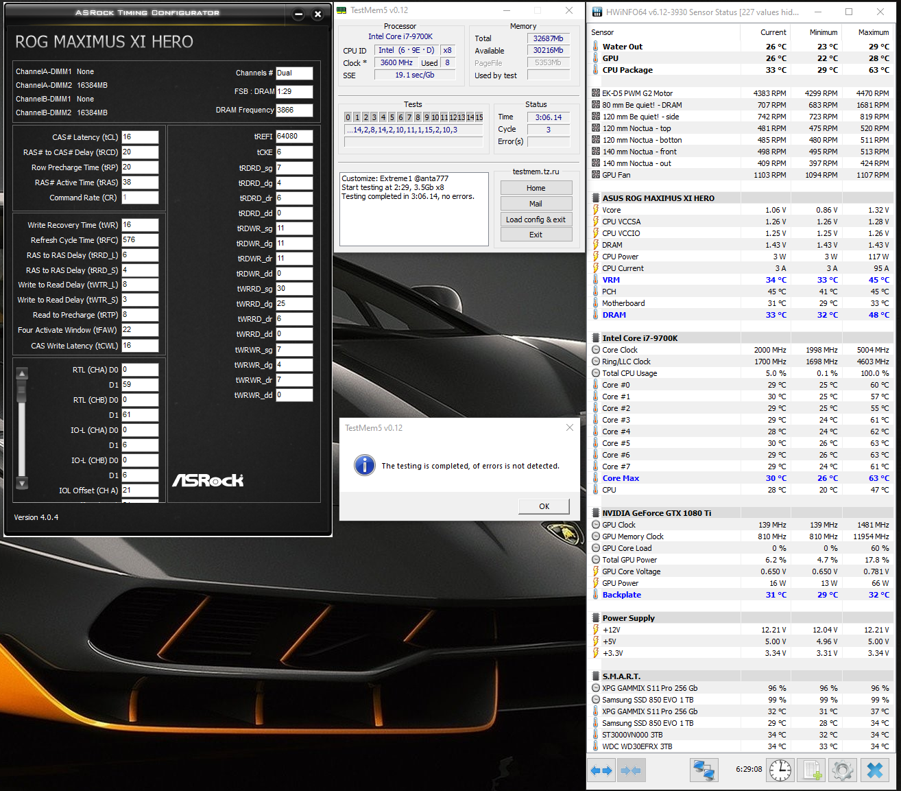Click the Refresh Cycle Time (tRFC) value field

click(140, 240)
